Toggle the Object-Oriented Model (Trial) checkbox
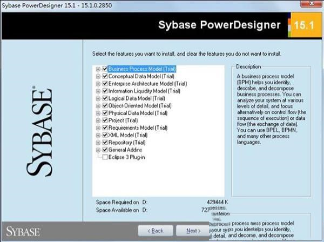This screenshot has width=324, height=242. (x=105, y=105)
